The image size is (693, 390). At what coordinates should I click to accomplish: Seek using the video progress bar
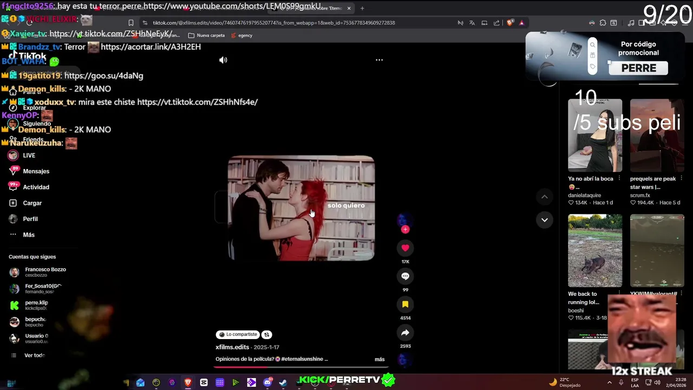point(301,367)
